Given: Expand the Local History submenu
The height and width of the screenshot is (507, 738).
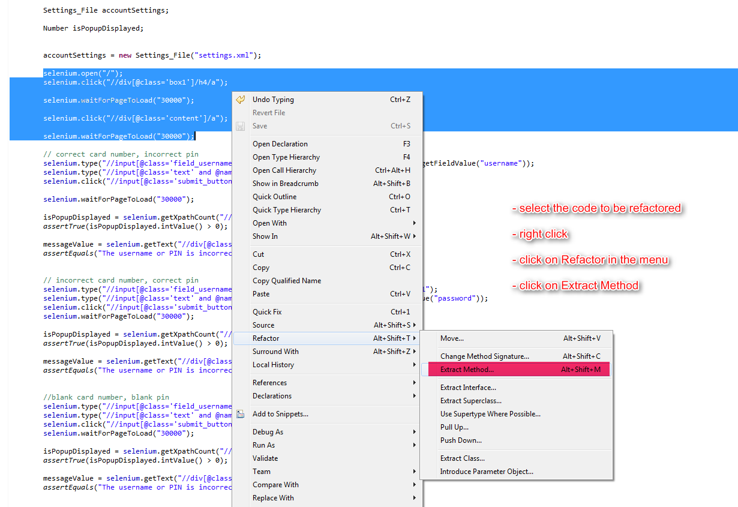Looking at the screenshot, I should [x=328, y=365].
